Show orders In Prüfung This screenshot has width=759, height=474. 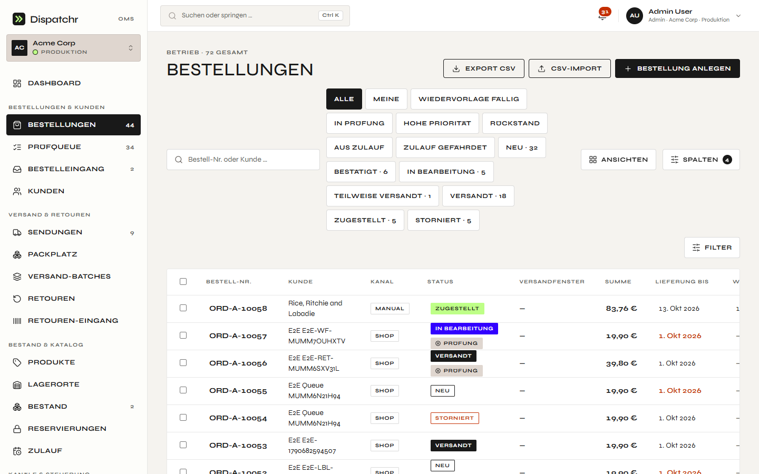[x=359, y=123]
